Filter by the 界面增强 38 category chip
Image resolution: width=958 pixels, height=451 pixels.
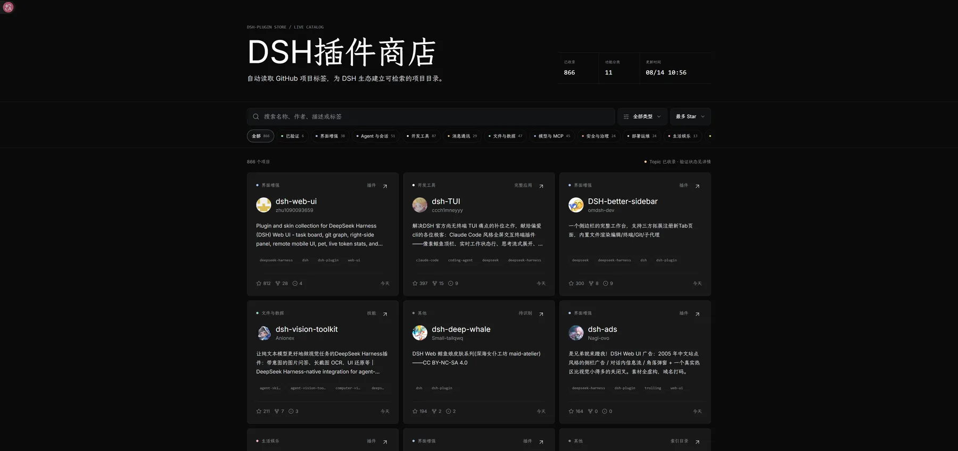pyautogui.click(x=330, y=136)
